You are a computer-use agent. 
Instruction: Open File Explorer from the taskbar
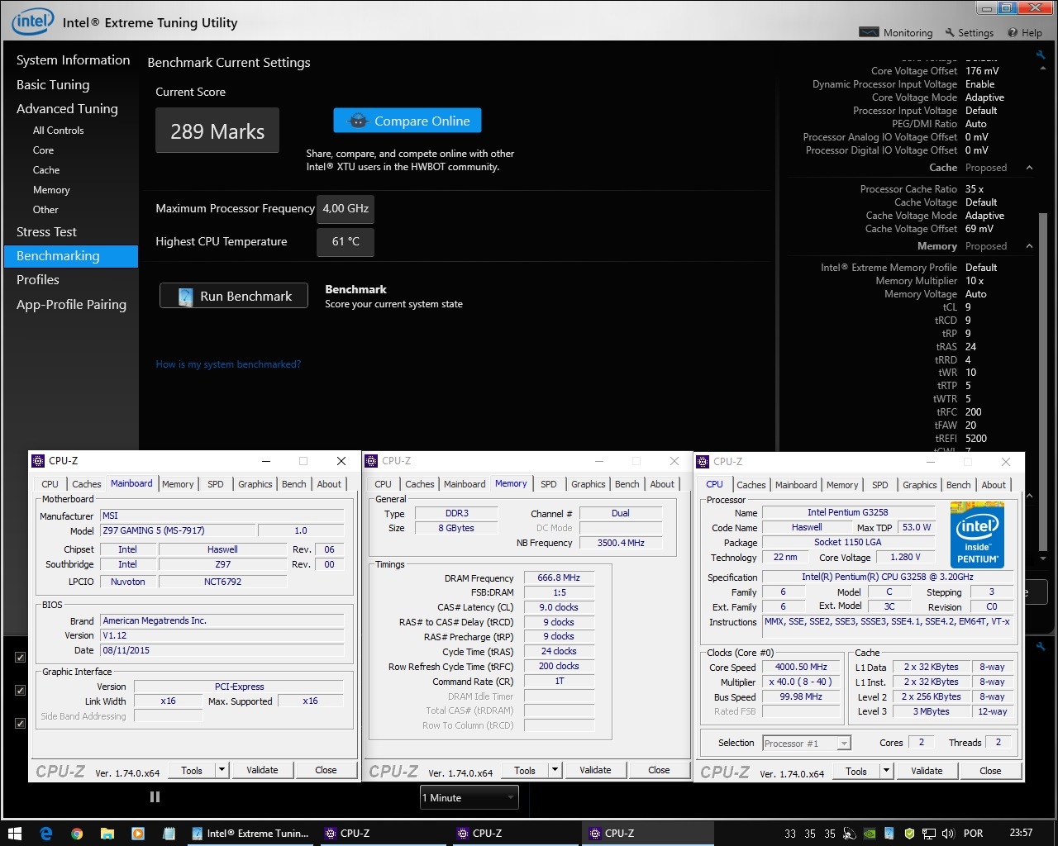(107, 834)
